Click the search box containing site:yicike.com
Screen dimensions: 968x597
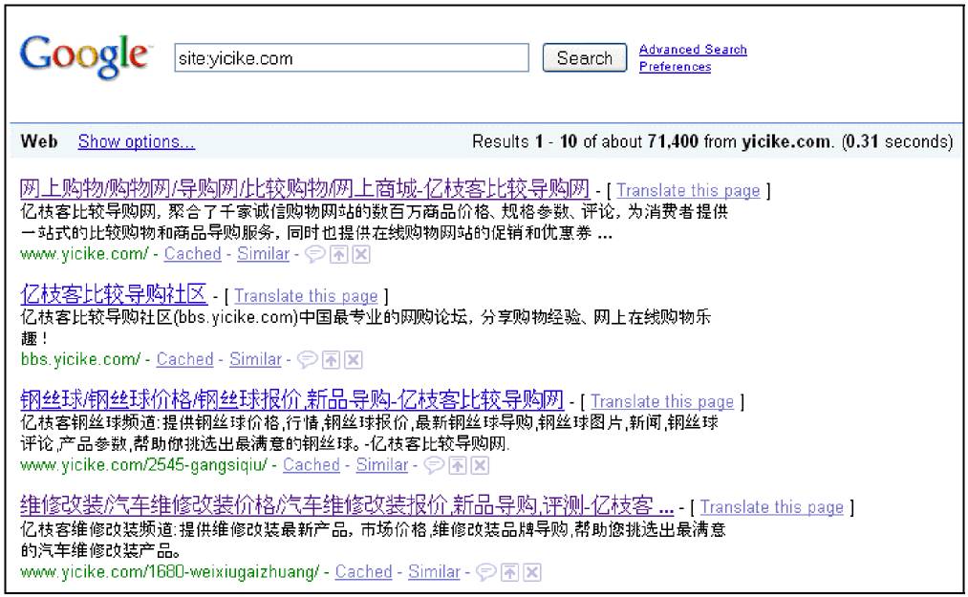352,57
